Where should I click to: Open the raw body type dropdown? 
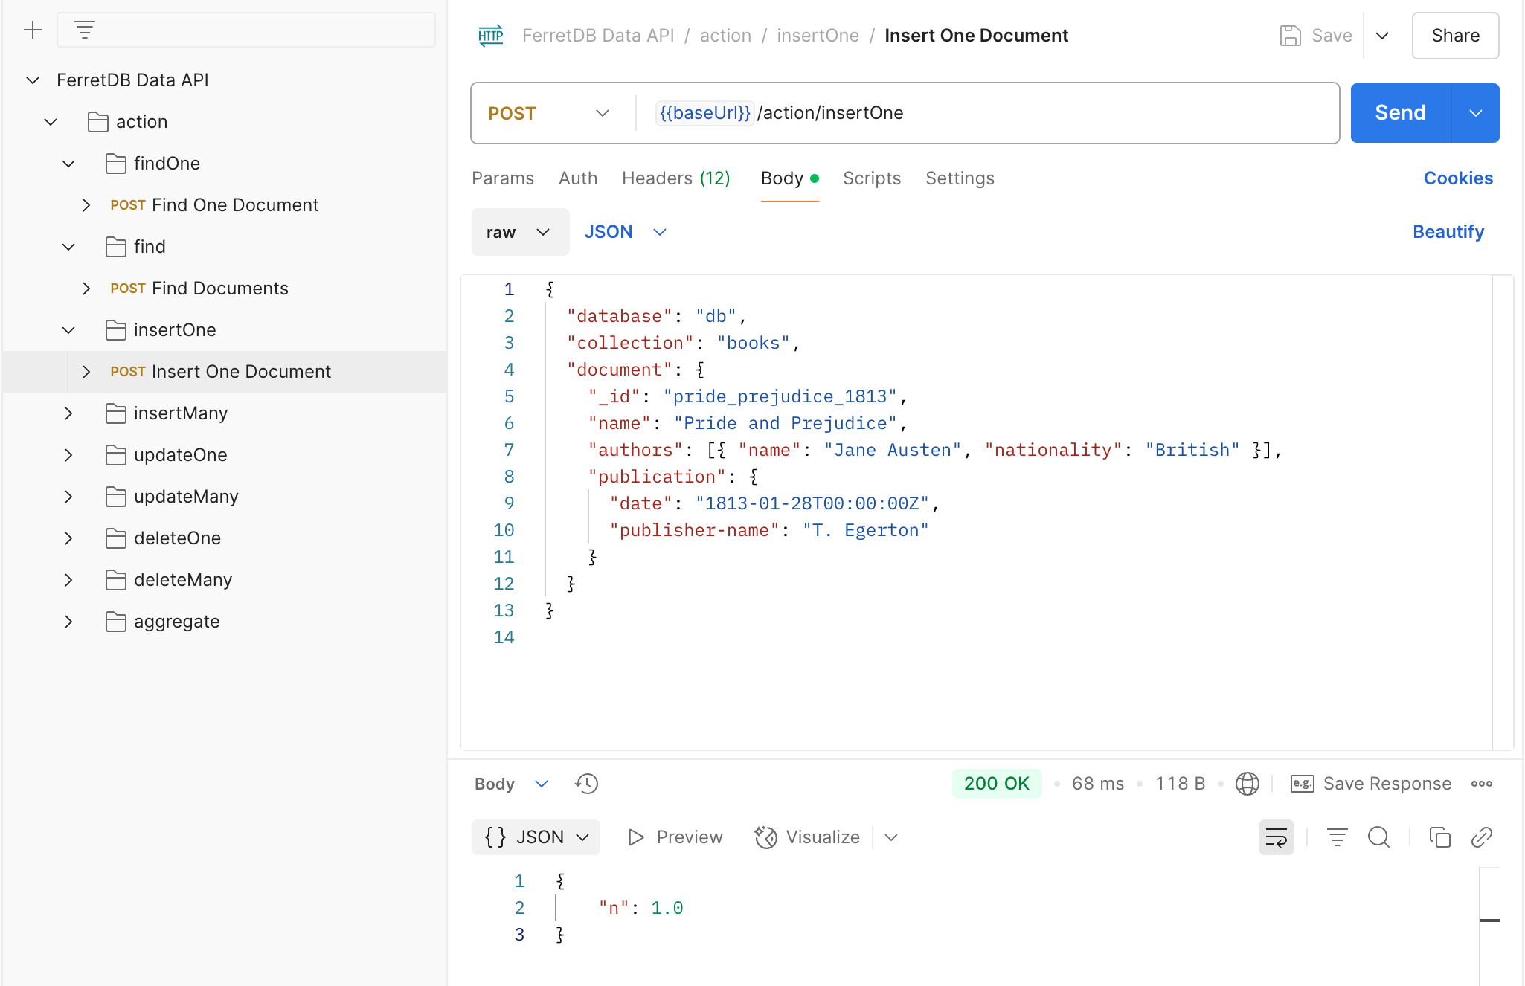tap(519, 232)
